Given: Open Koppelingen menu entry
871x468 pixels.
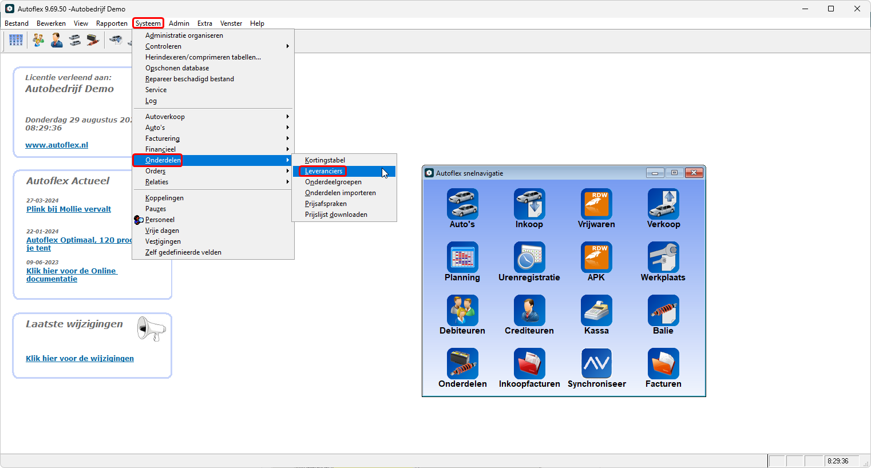Looking at the screenshot, I should (x=213, y=198).
